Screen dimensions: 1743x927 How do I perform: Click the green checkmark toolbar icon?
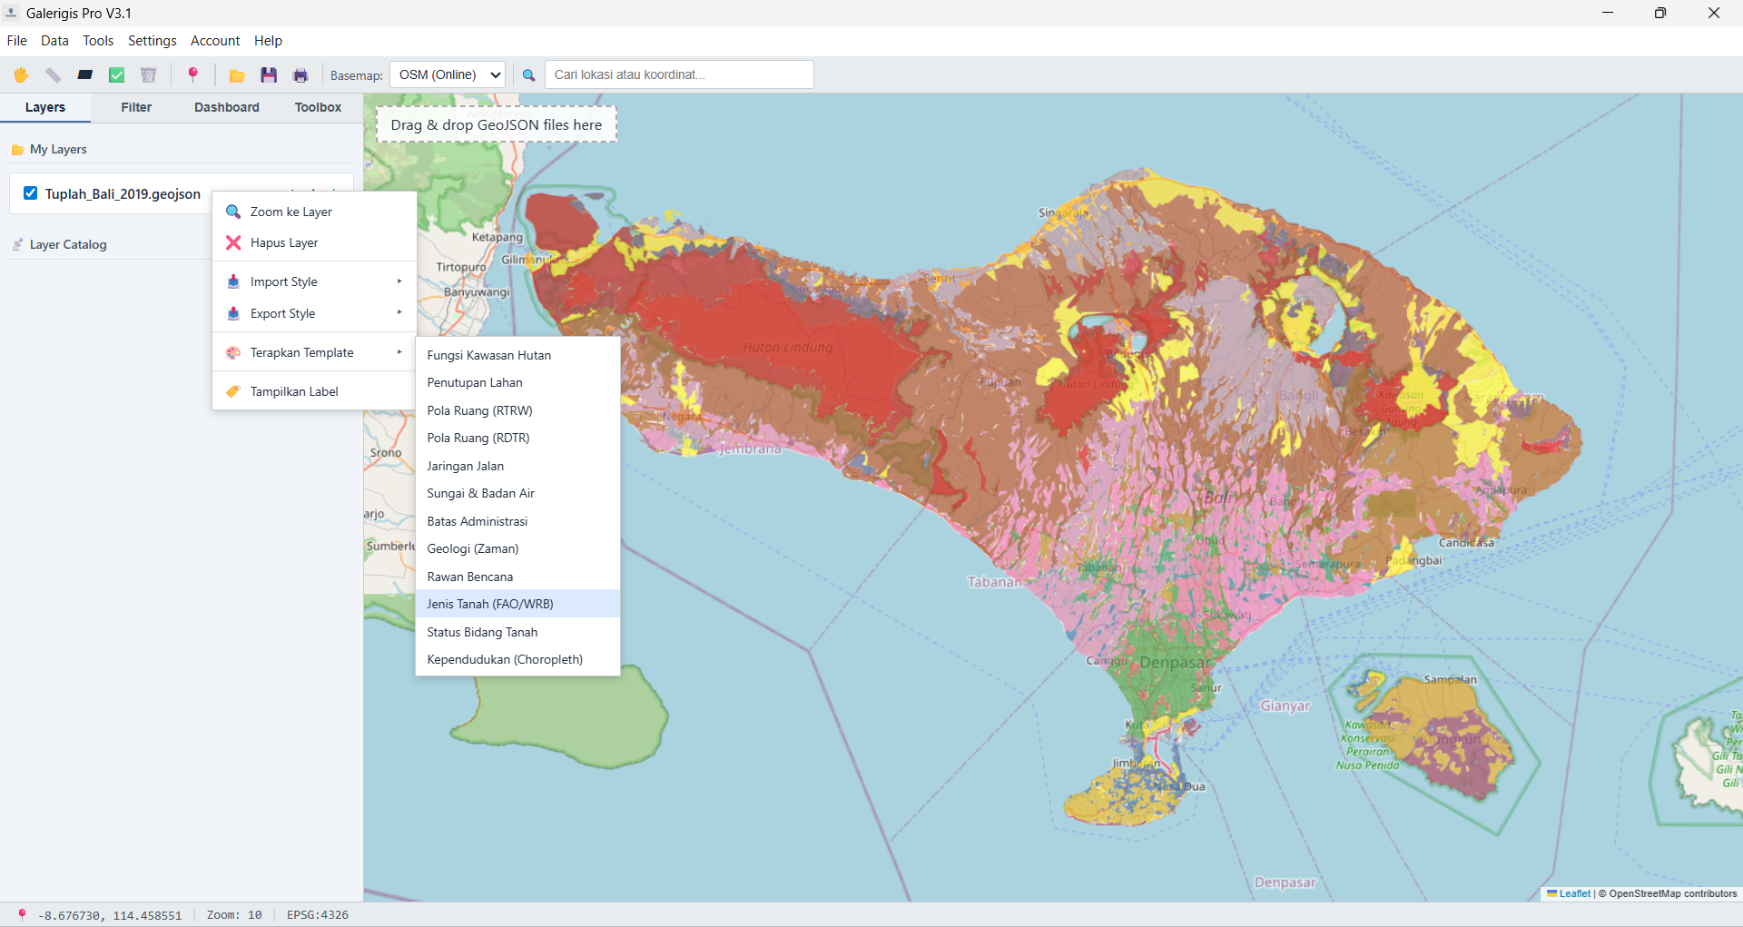click(x=117, y=75)
